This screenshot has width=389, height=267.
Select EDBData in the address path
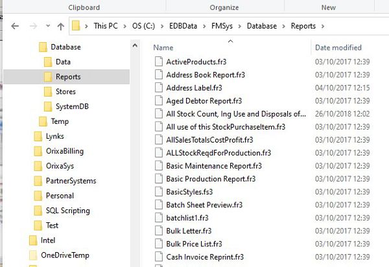pos(183,26)
